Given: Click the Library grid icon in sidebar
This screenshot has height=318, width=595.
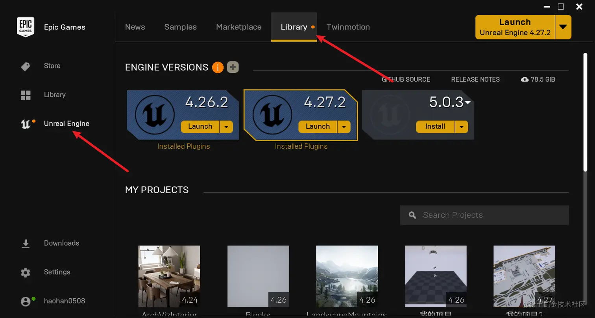Looking at the screenshot, I should [26, 95].
